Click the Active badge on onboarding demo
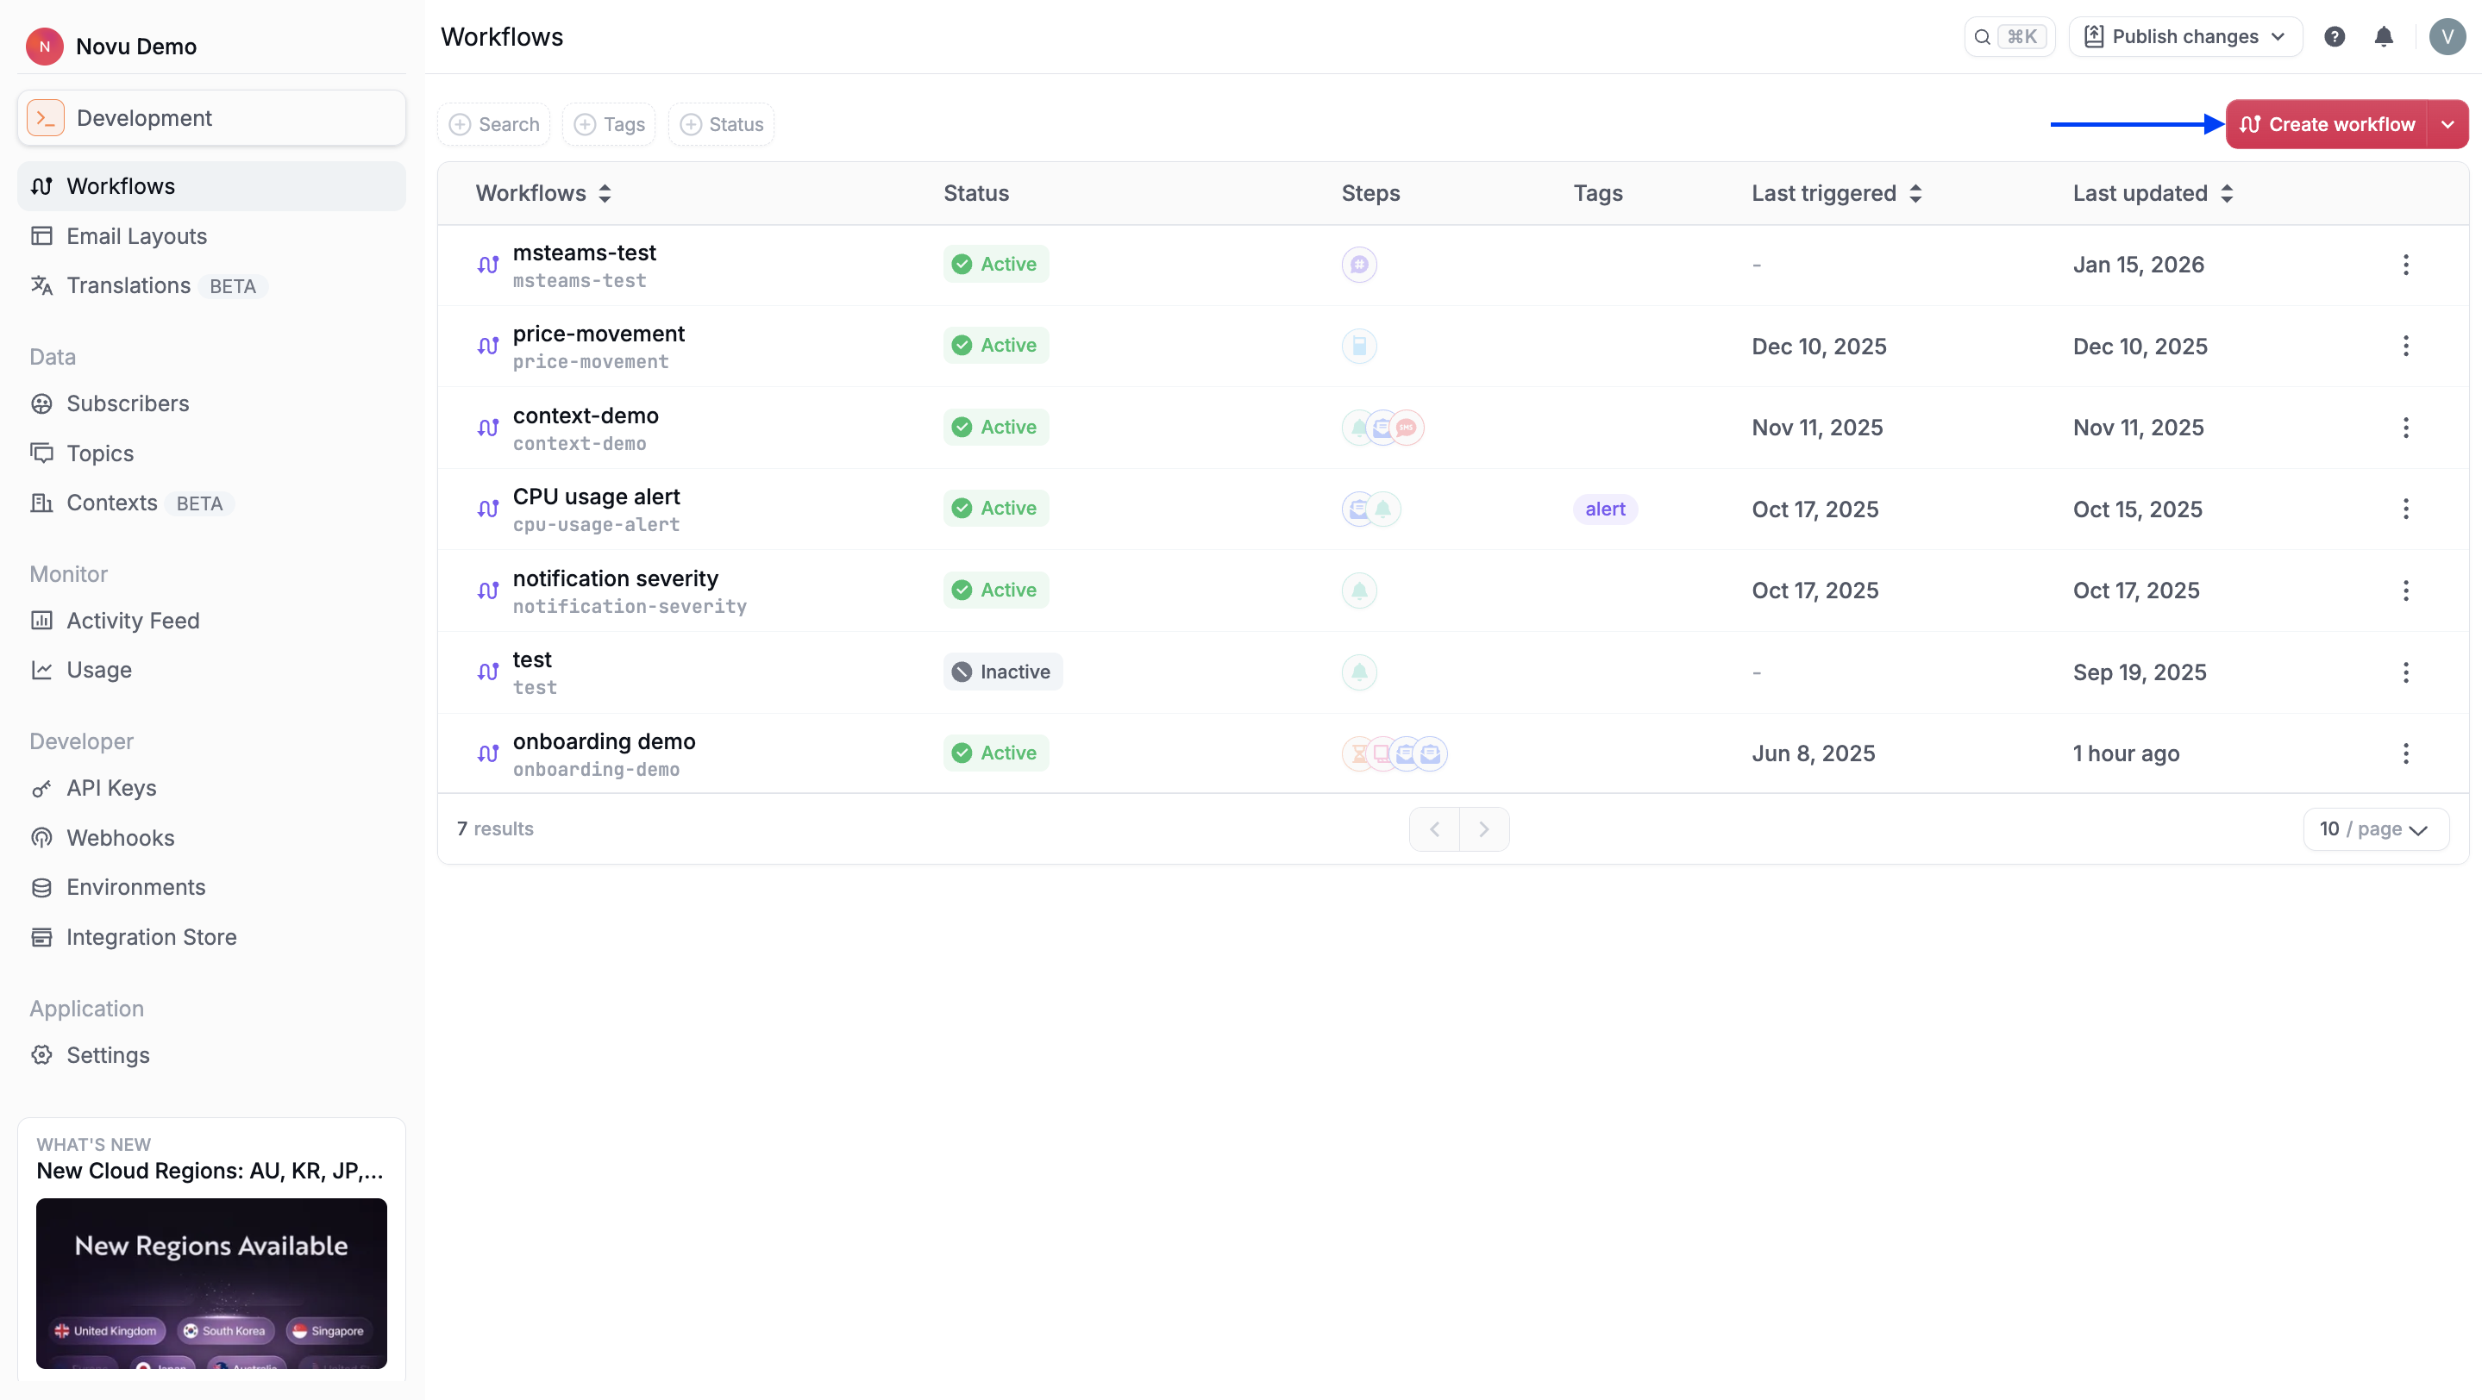2482x1400 pixels. (x=995, y=753)
